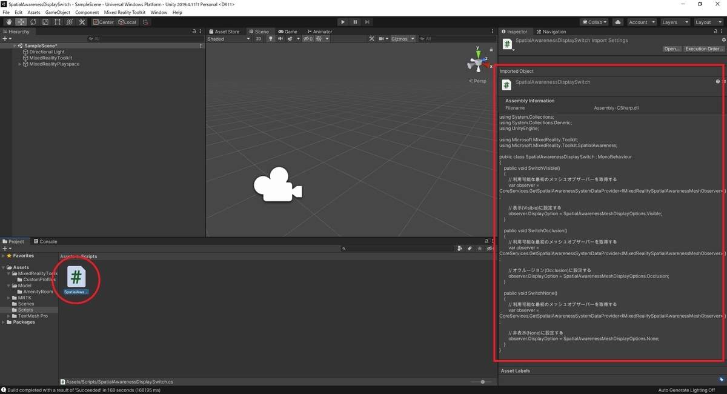Open the Gizmos dropdown
This screenshot has width=727, height=394.
[x=403, y=39]
